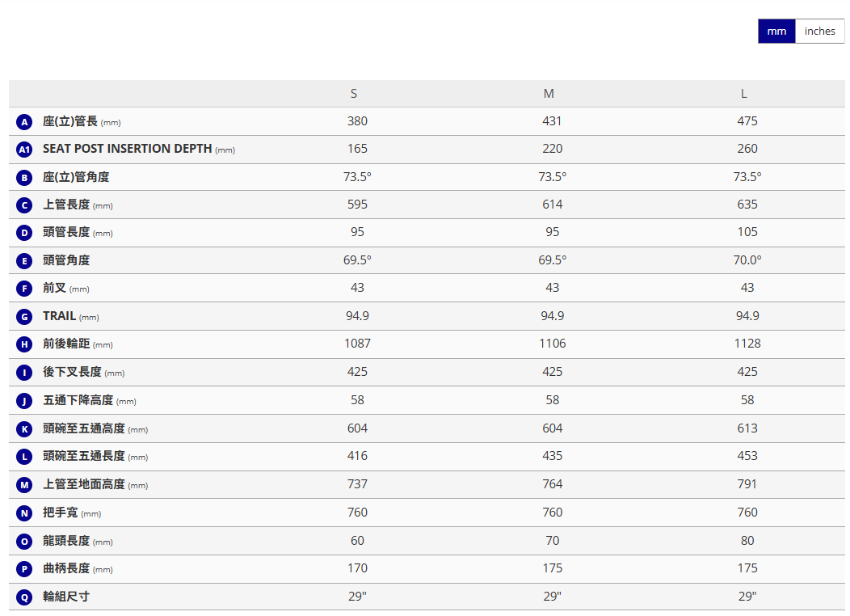Image resolution: width=850 pixels, height=616 pixels.
Task: Click the K stack badge icon
Action: click(x=24, y=429)
